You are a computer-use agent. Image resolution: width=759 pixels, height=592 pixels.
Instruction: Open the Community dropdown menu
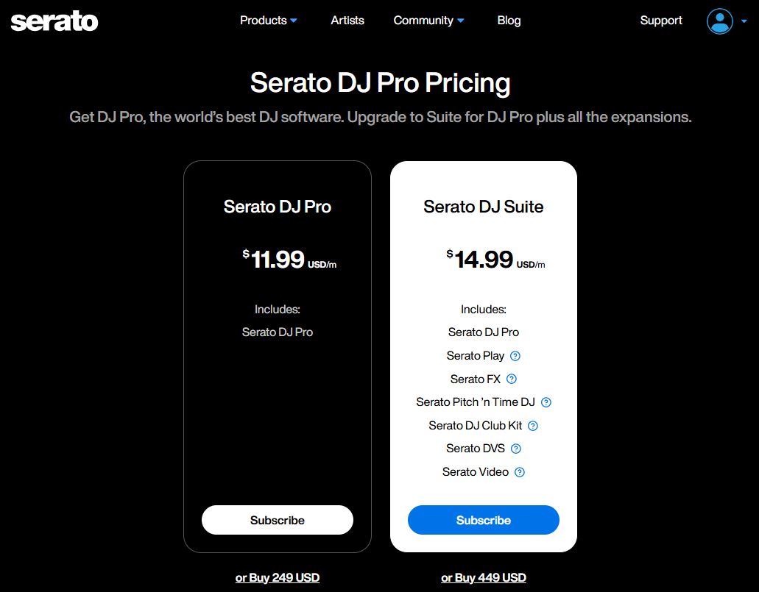click(x=428, y=21)
